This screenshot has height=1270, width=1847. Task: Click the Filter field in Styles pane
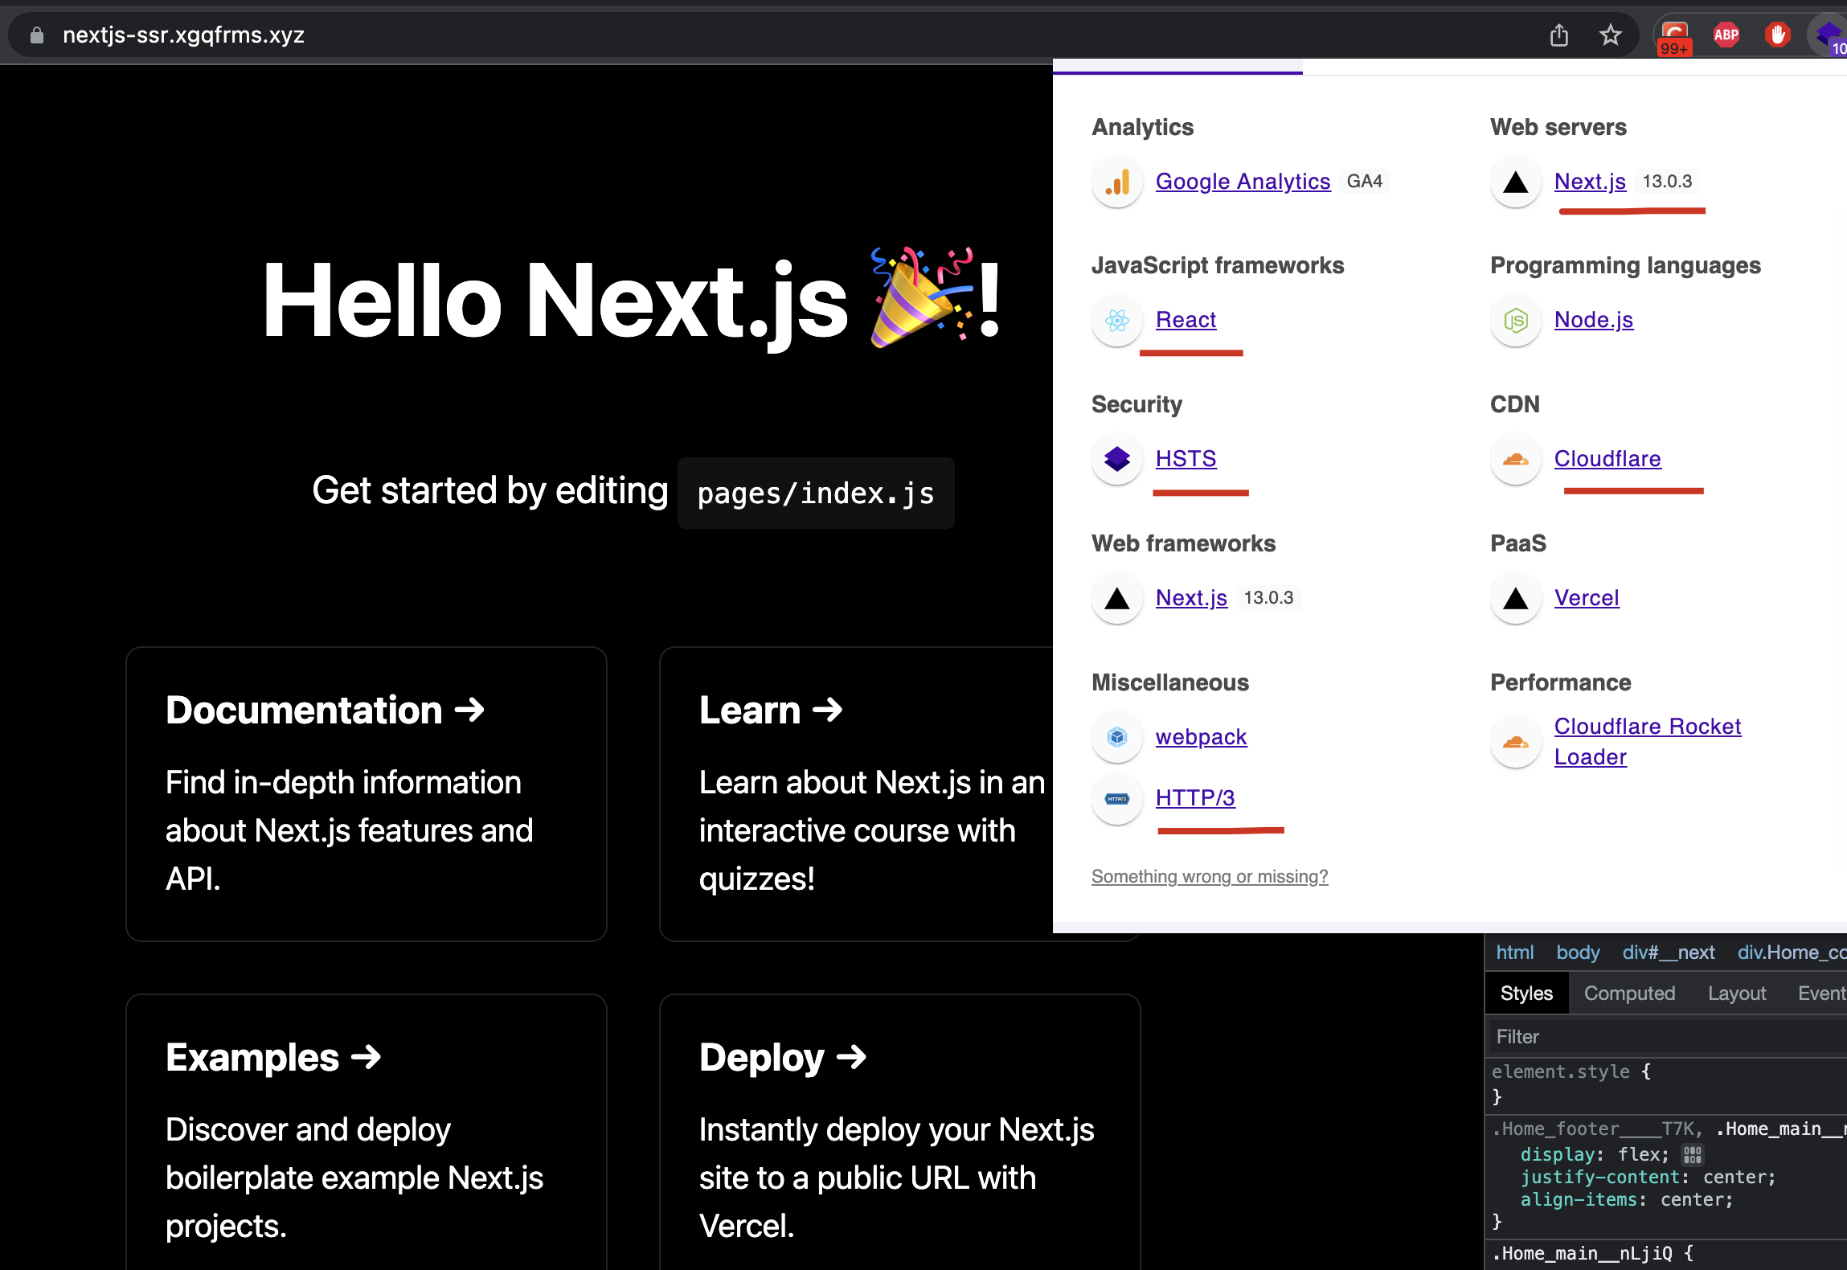pos(1666,1037)
